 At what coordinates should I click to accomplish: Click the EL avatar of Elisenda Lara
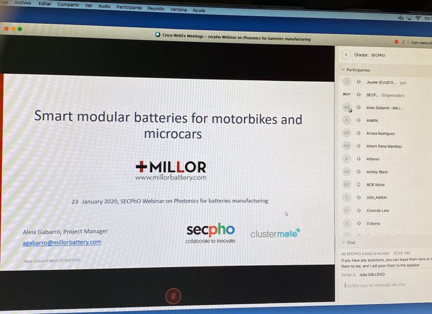pyautogui.click(x=347, y=211)
